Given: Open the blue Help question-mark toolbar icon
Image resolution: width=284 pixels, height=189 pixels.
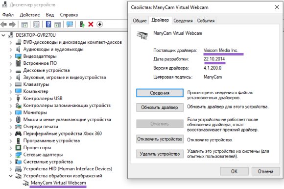Looking at the screenshot, I should pyautogui.click(x=48, y=25).
